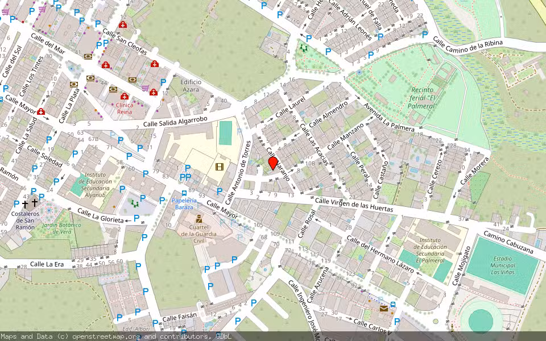
Task: Click the medical cross icon above Clínica Reina
Action: [x=125, y=96]
